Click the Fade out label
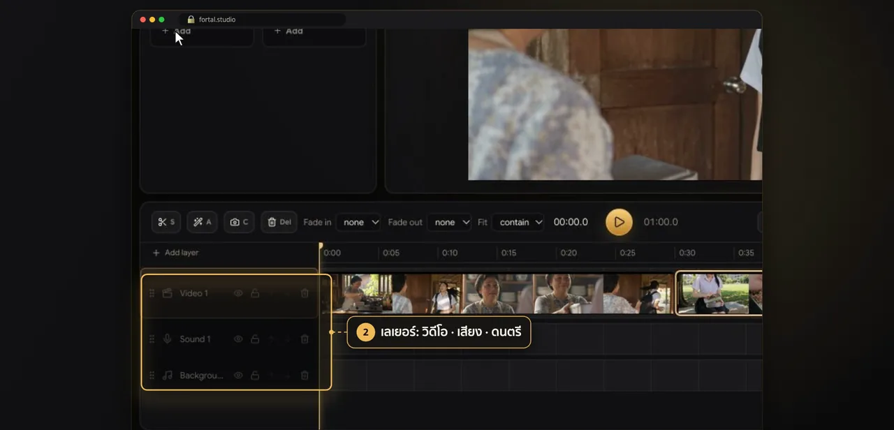894x430 pixels. click(x=405, y=222)
